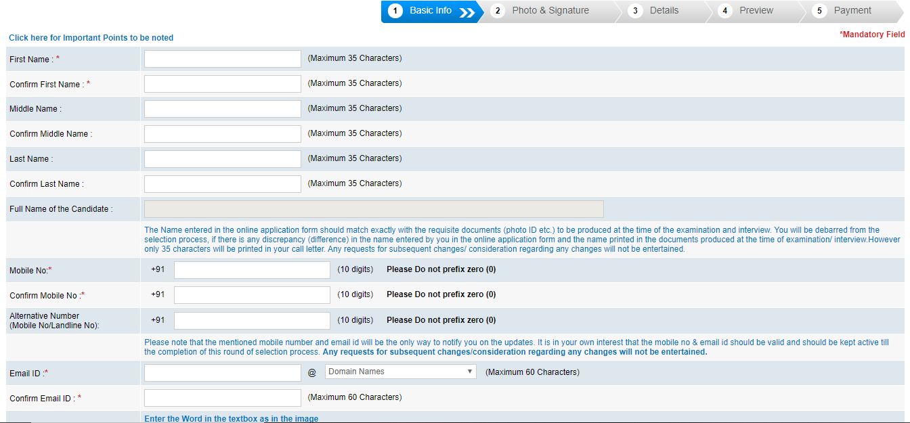The image size is (910, 423).
Task: Click step 1 number circle icon
Action: pyautogui.click(x=396, y=11)
